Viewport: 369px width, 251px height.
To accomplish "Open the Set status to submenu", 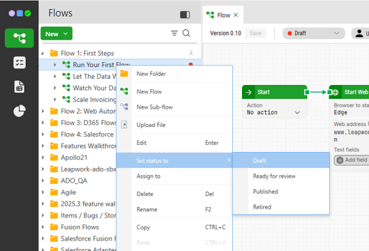I will point(174,160).
